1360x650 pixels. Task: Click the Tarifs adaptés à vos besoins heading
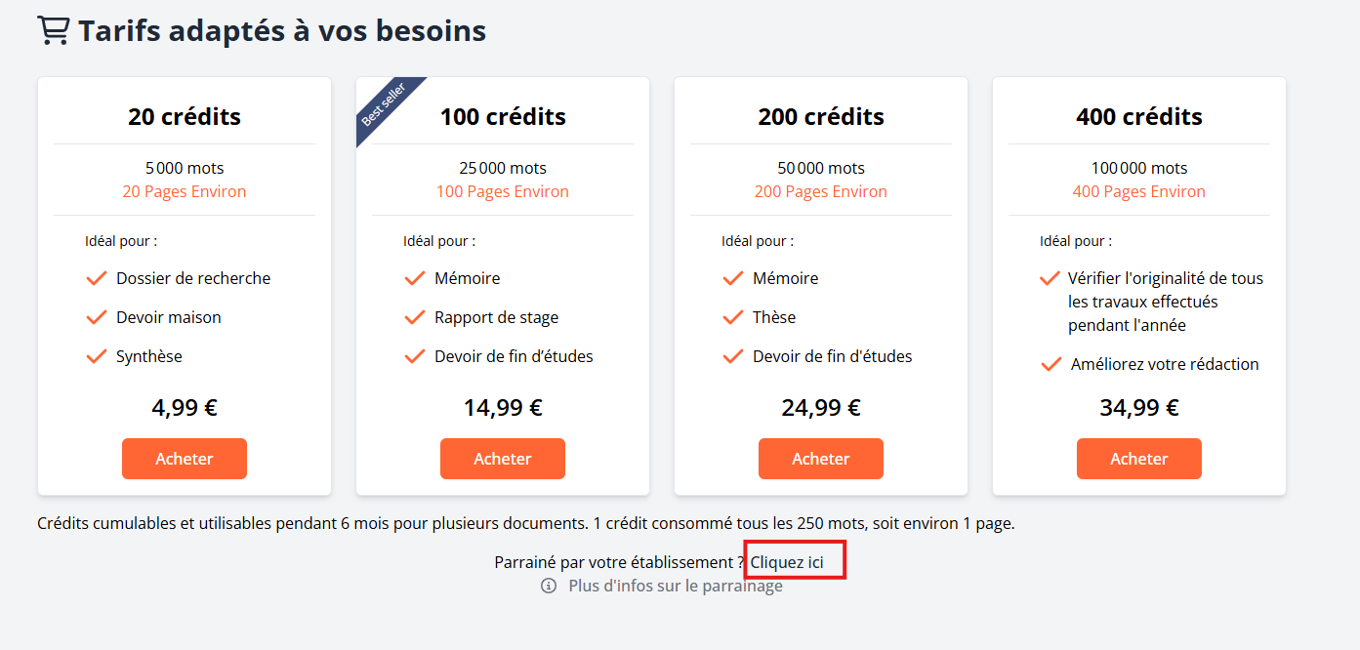point(282,30)
